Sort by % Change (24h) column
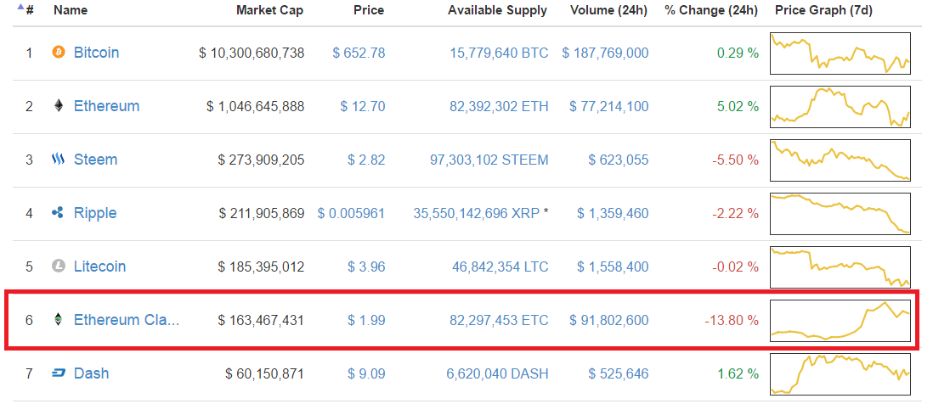The width and height of the screenshot is (933, 404). point(712,11)
